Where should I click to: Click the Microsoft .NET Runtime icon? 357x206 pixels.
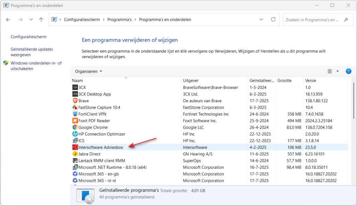pyautogui.click(x=75, y=167)
